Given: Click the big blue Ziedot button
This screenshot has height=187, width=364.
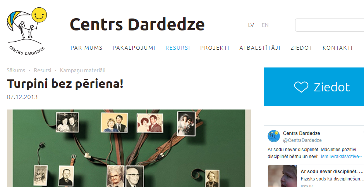Looking at the screenshot, I should click(x=314, y=87).
